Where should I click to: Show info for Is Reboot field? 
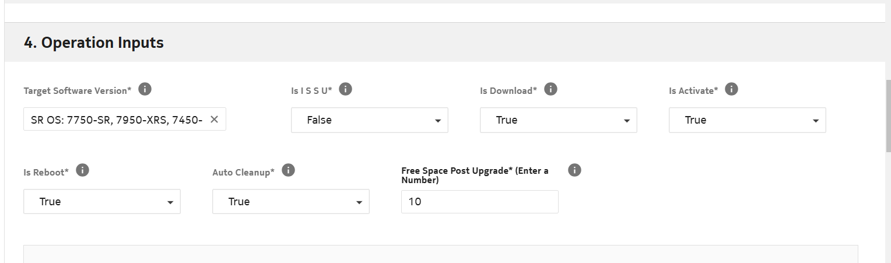click(x=83, y=170)
